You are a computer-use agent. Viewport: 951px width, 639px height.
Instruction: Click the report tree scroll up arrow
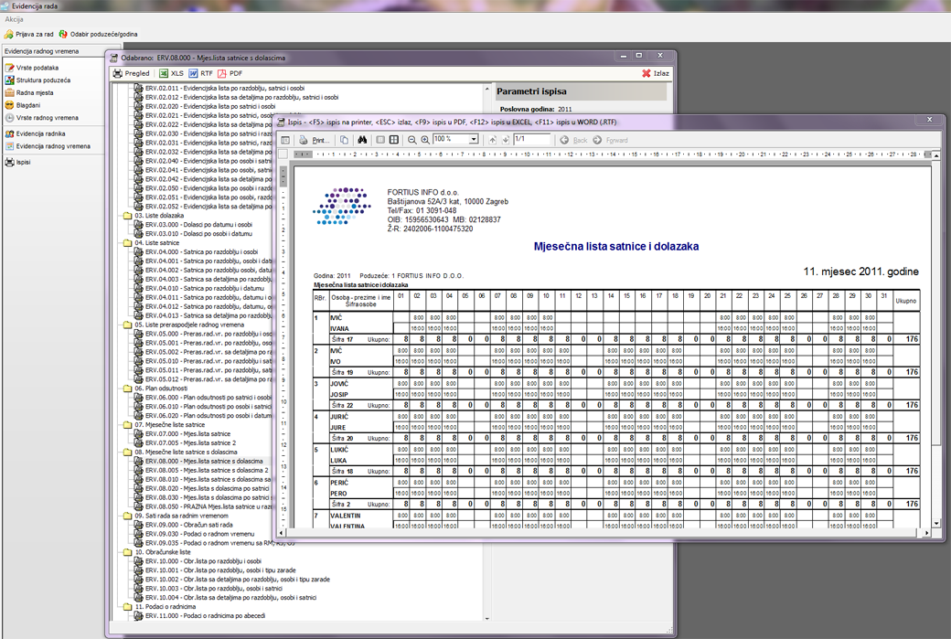point(487,89)
